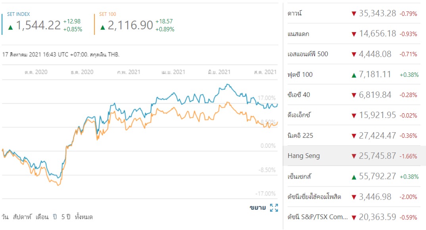Click the red down arrow on the นิเคอิ 225 row
The height and width of the screenshot is (230, 426).
coord(354,136)
